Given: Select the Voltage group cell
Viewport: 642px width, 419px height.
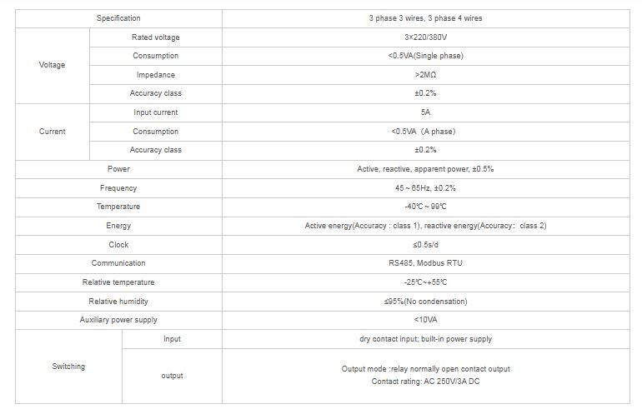Looking at the screenshot, I should tap(52, 65).
